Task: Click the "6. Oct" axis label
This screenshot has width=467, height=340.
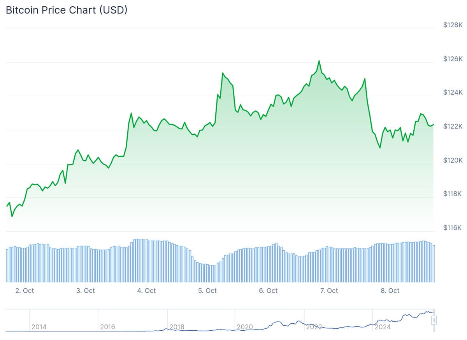Action: pyautogui.click(x=268, y=291)
